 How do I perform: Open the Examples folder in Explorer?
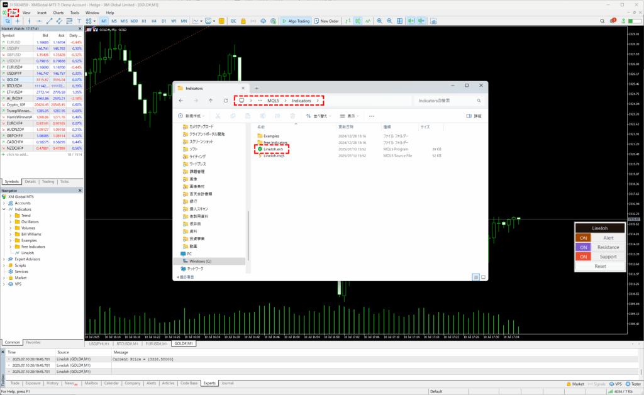pos(271,136)
